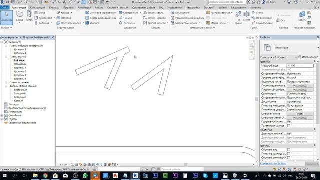320x180 pixels.
Task: Select the Set work plane (Задать) tool
Action: click(x=302, y=16)
